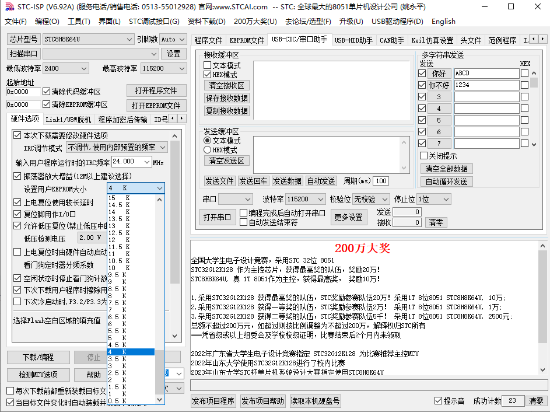
Task: Click the 扫描串口 button
Action: coord(23,54)
